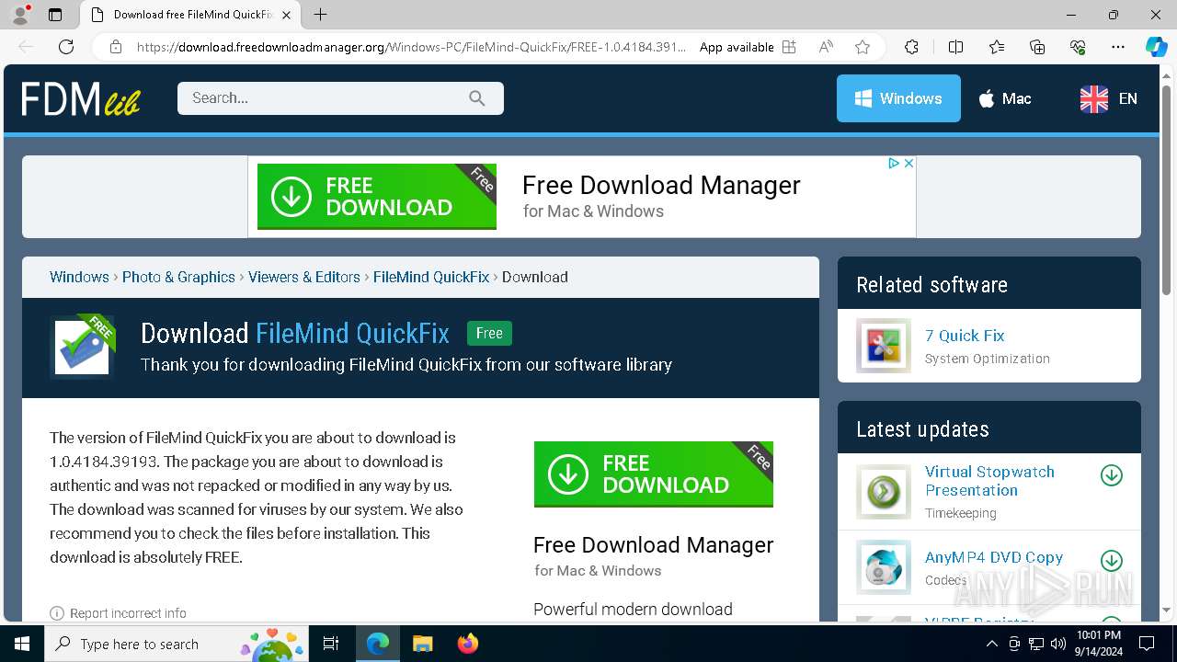Open the FileMind QuickFix breadcrumb link
Viewport: 1177px width, 662px height.
[431, 277]
